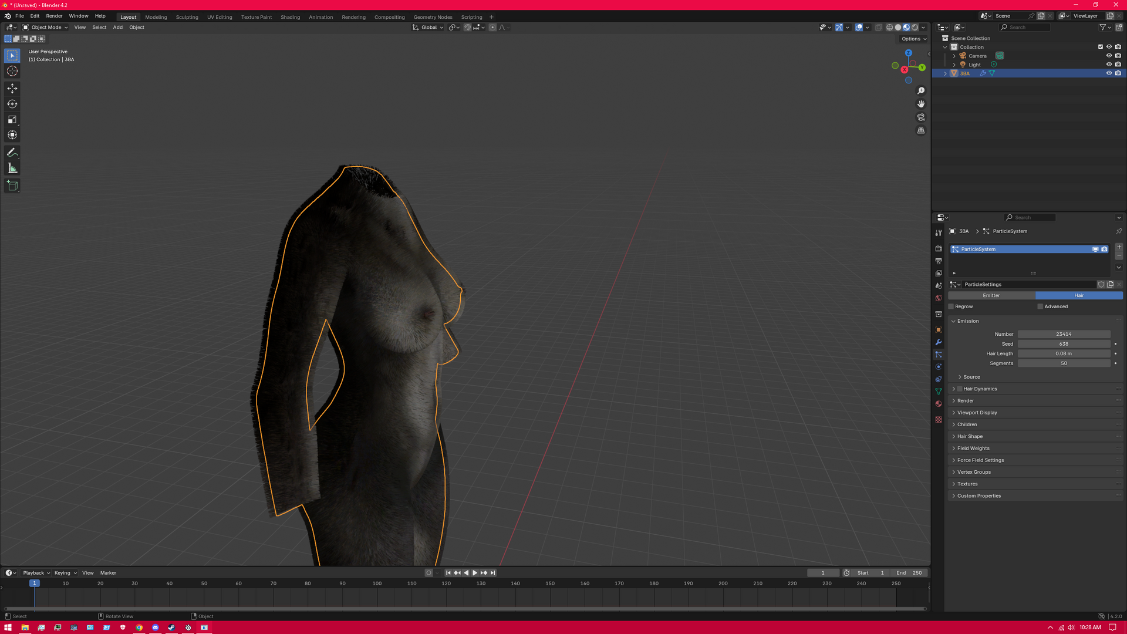
Task: Open the Output properties tab
Action: click(x=939, y=261)
